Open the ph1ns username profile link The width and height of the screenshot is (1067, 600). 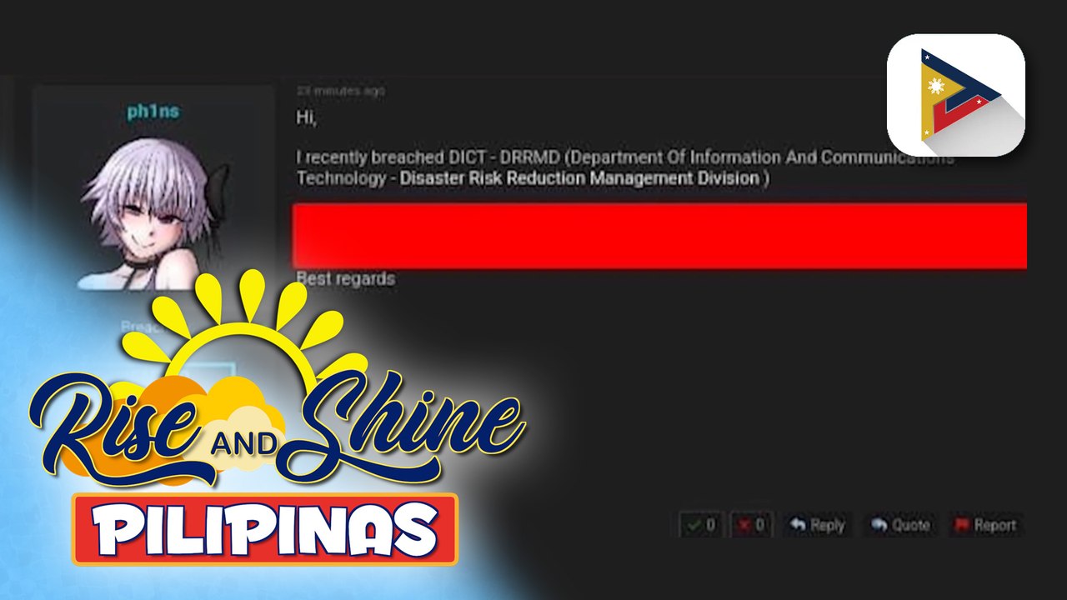[x=153, y=112]
